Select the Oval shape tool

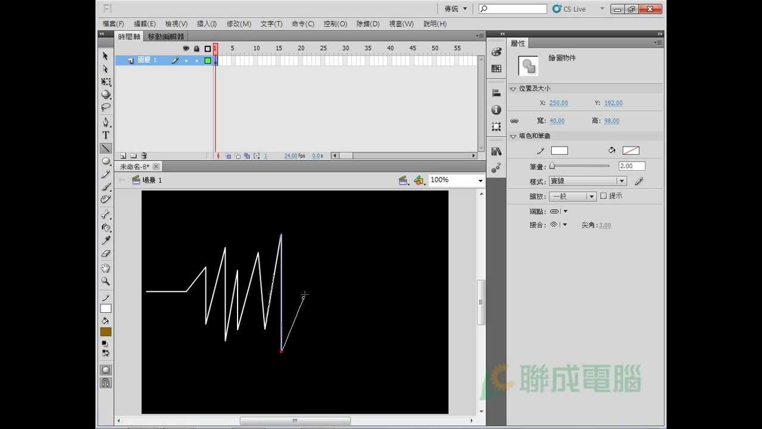point(105,161)
